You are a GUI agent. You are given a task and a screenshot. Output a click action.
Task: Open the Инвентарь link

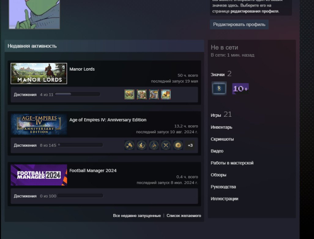tap(221, 127)
